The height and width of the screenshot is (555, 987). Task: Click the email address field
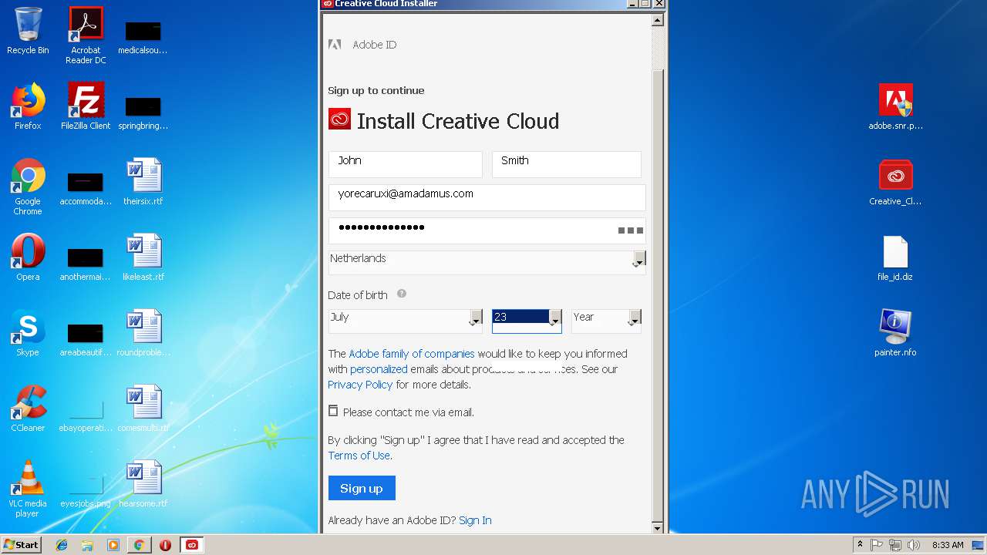[x=487, y=197]
